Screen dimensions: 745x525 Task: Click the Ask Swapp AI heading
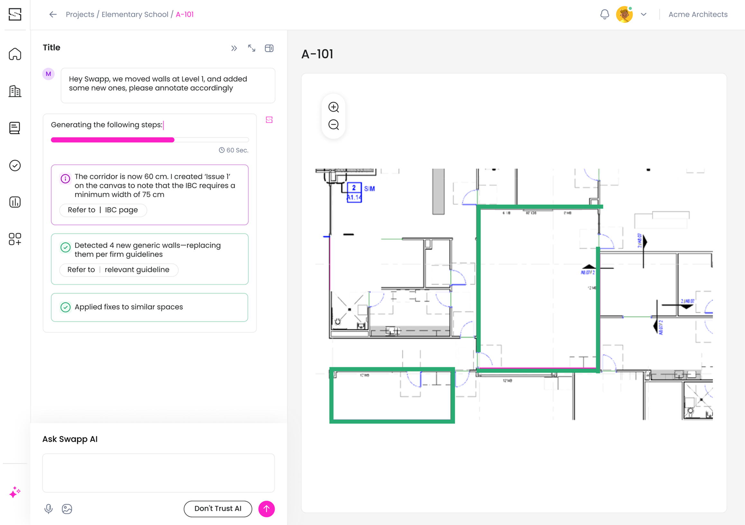click(x=70, y=439)
